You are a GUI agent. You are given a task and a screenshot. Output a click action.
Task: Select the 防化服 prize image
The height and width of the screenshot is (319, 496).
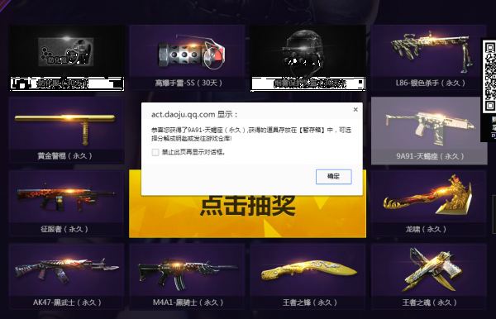[x=66, y=52]
